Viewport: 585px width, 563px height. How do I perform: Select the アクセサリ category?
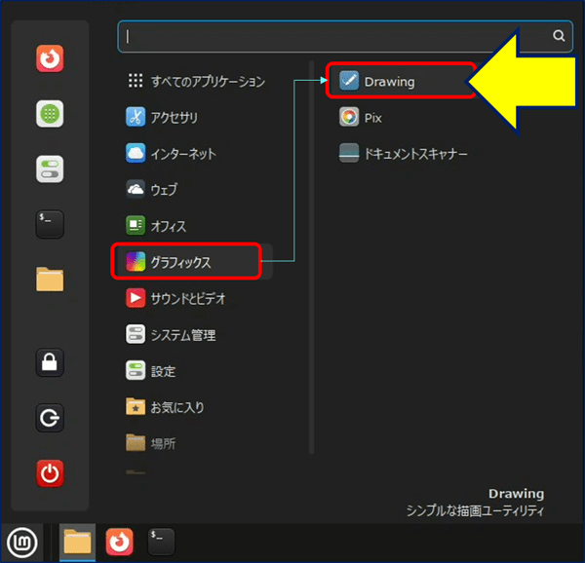tap(196, 117)
